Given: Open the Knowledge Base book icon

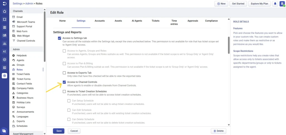Looking at the screenshot, I should 4,35.
